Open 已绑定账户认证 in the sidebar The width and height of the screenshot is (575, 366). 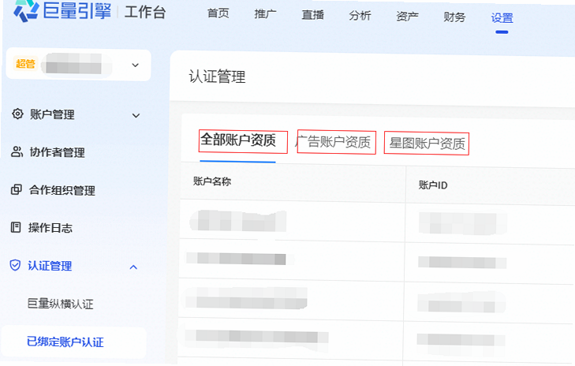[x=65, y=342]
